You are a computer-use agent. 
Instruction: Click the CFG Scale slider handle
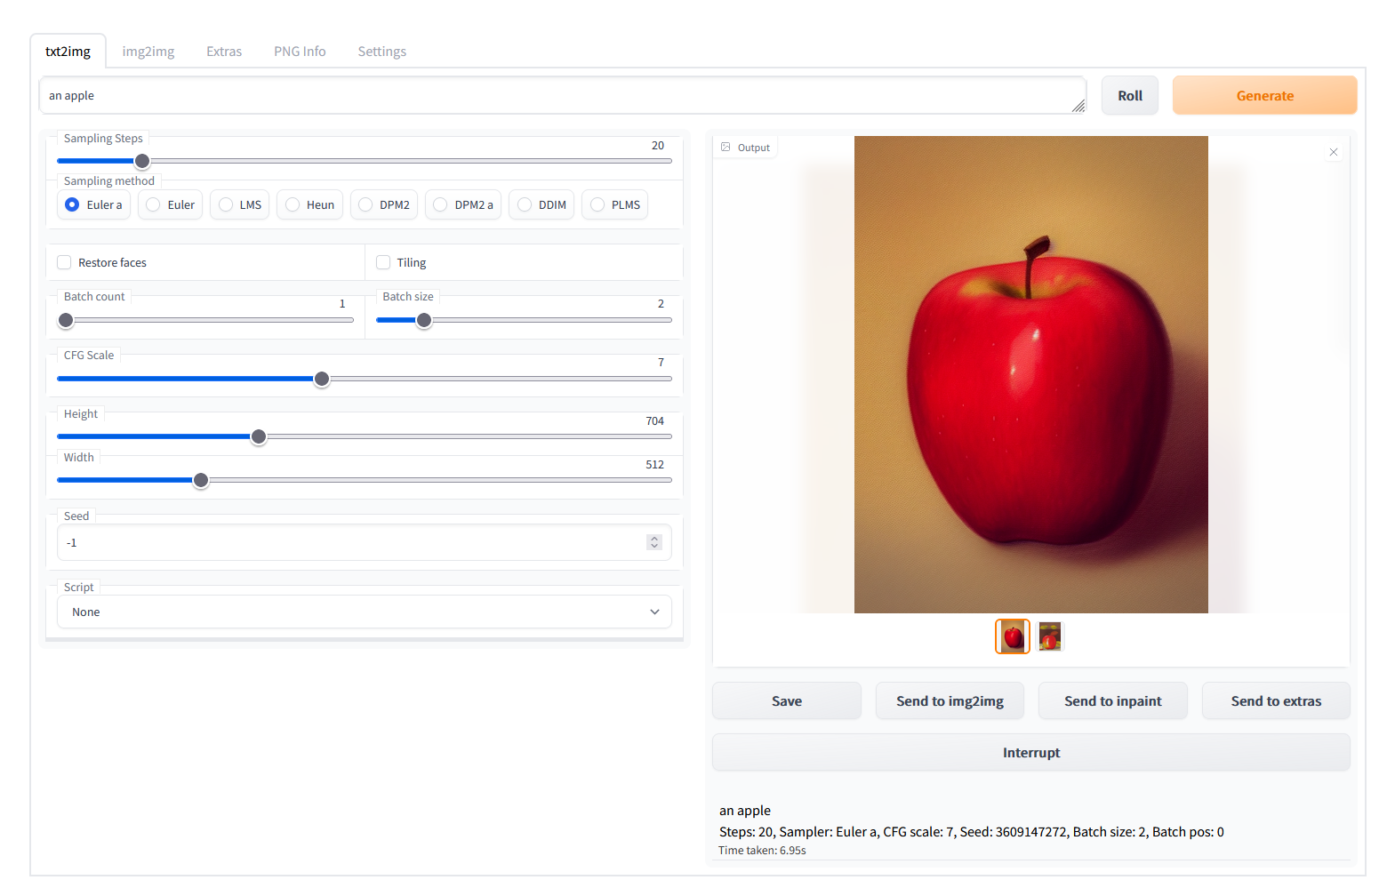tap(321, 379)
